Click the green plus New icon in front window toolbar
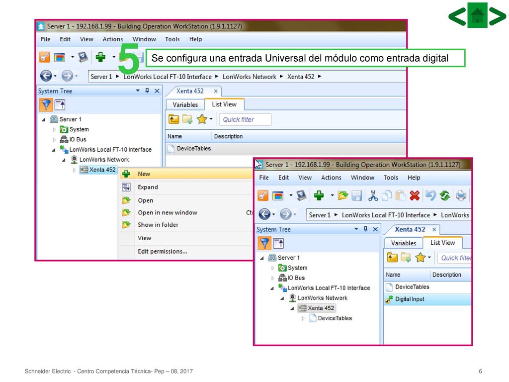 [x=319, y=195]
